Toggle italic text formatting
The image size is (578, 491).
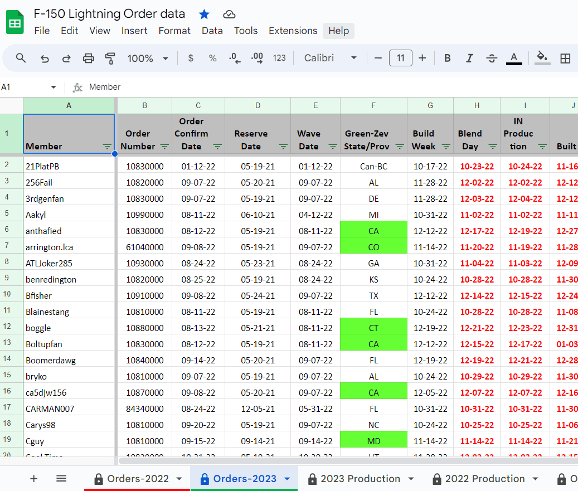(x=469, y=58)
